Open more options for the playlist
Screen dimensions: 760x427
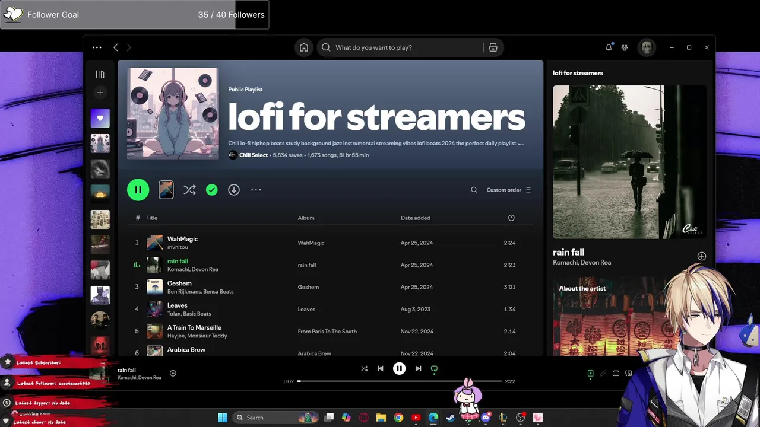pyautogui.click(x=256, y=190)
